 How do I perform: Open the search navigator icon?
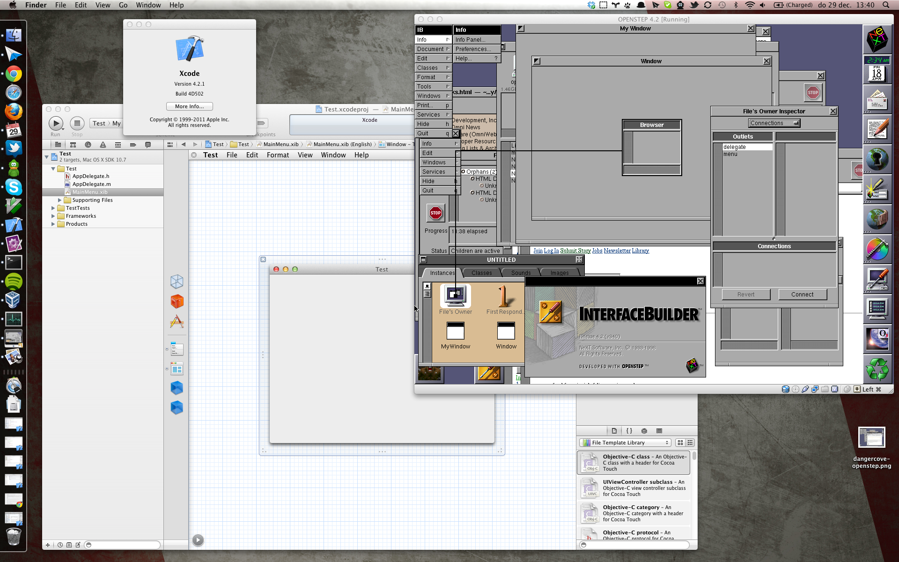[88, 145]
